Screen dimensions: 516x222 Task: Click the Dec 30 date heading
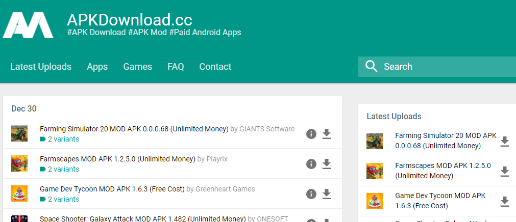tap(23, 108)
